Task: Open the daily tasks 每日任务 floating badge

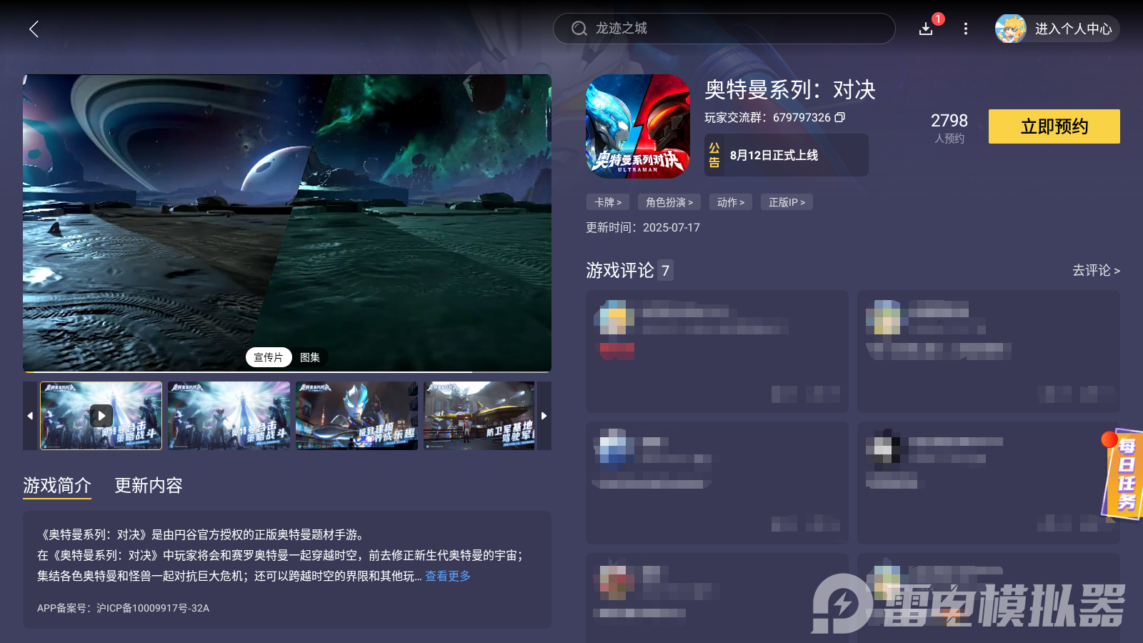Action: 1124,474
